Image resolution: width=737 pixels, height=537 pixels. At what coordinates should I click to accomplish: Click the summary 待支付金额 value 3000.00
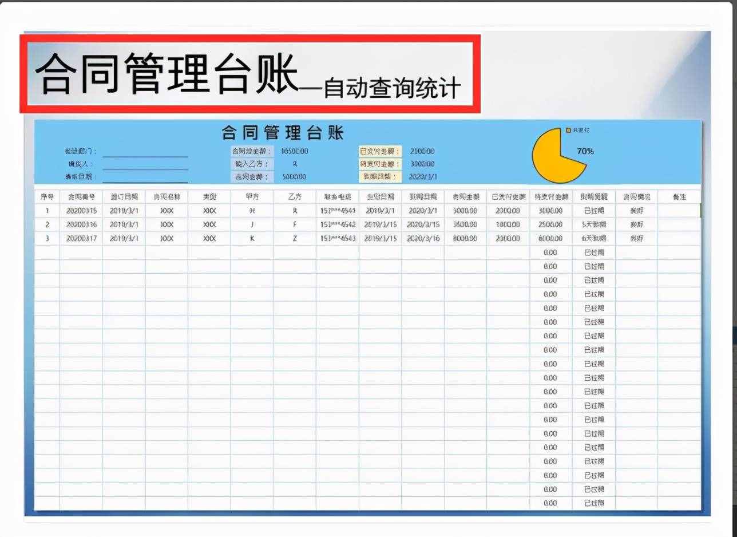click(422, 164)
